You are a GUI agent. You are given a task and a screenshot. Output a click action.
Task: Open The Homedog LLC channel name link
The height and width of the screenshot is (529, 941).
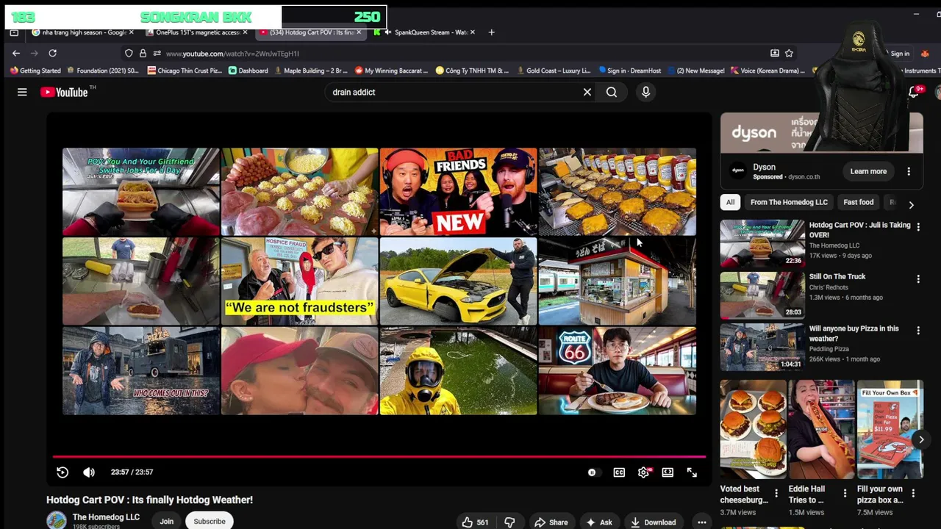coord(106,517)
